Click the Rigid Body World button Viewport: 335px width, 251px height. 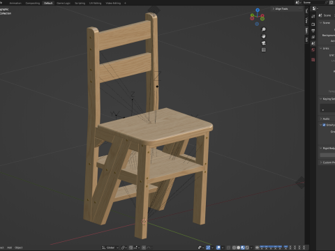(327, 155)
